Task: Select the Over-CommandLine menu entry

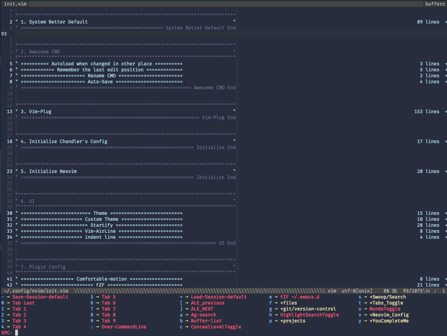Action: pos(124,327)
